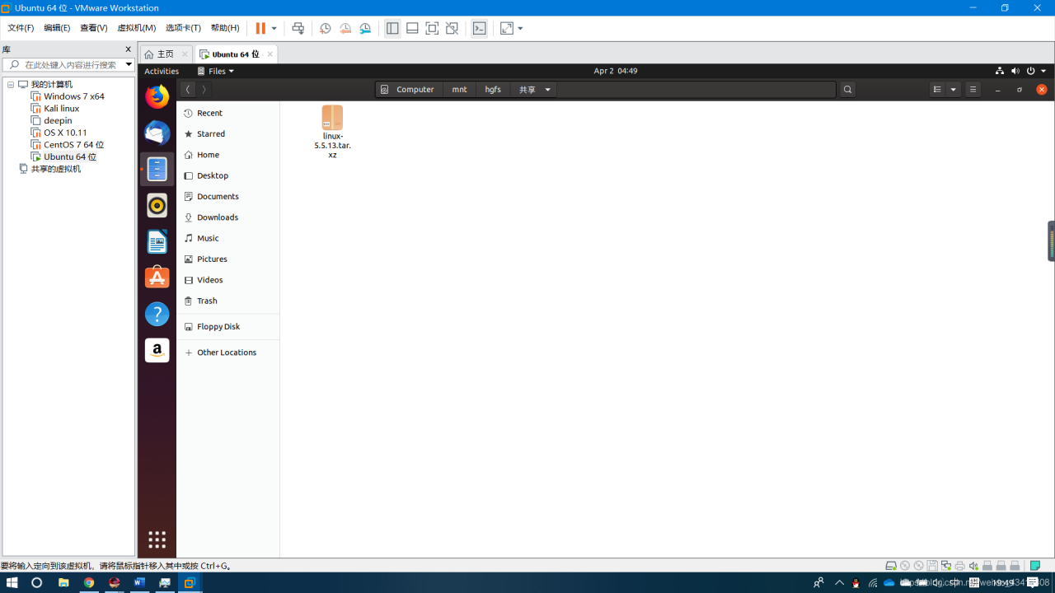Toggle the VMware library sidebar view
1055x593 pixels.
click(x=392, y=28)
